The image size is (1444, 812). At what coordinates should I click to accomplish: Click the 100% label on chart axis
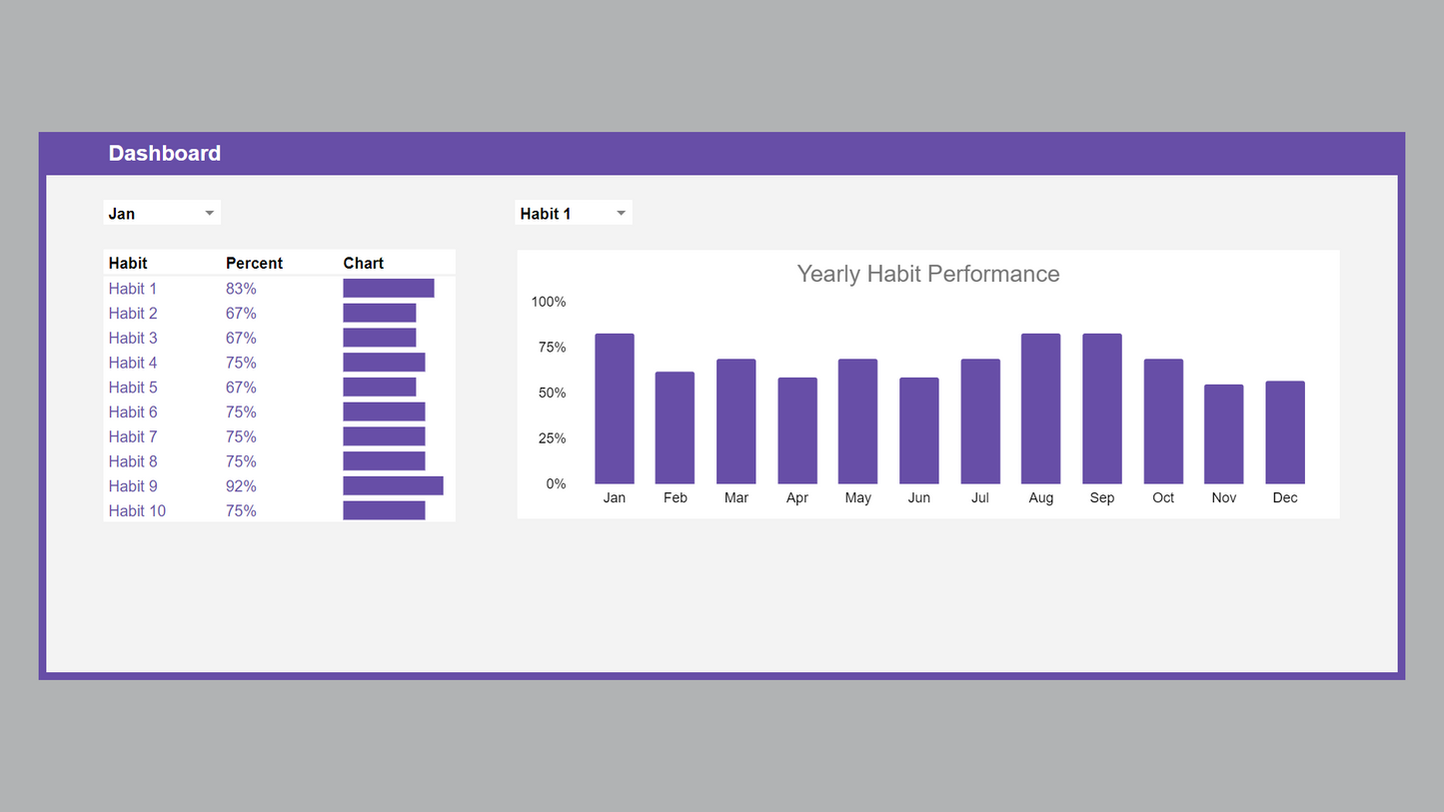coord(549,302)
